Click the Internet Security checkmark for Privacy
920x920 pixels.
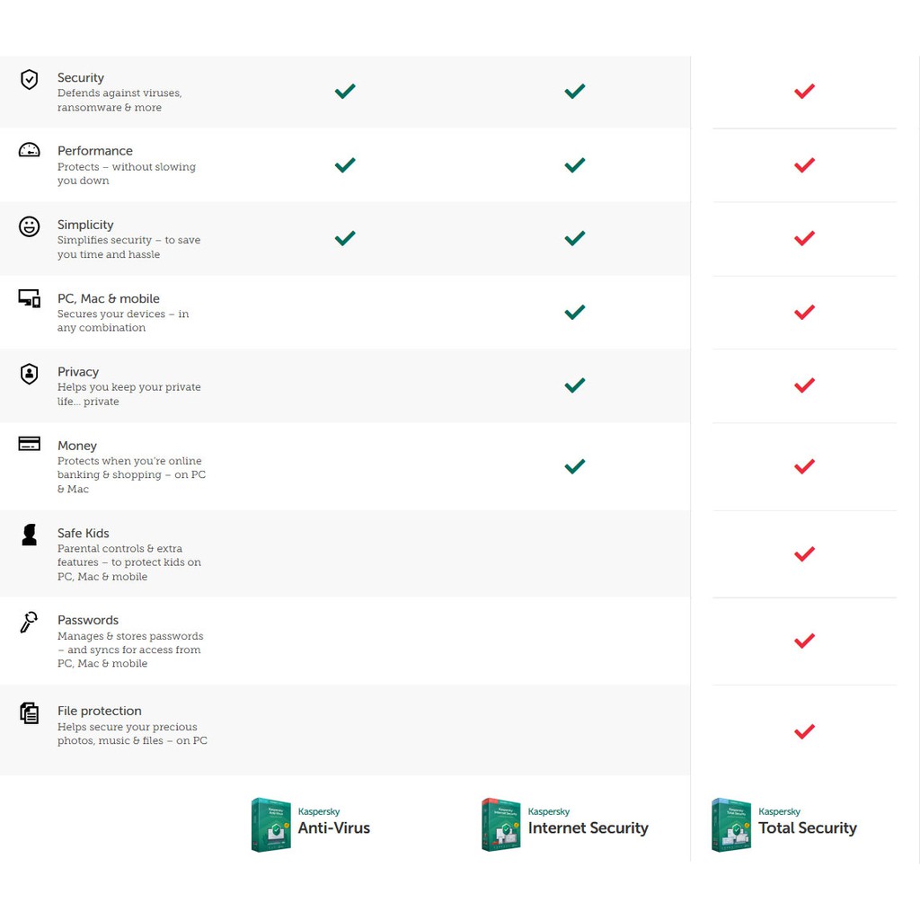[575, 385]
